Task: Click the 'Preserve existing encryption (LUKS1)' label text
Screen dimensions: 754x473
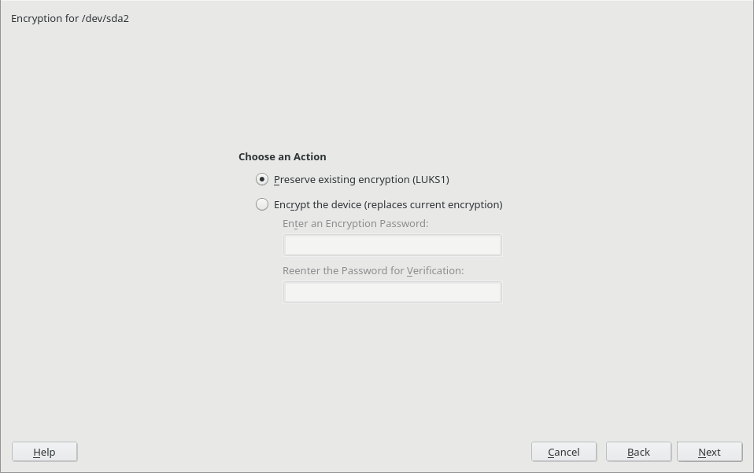Action: (361, 180)
